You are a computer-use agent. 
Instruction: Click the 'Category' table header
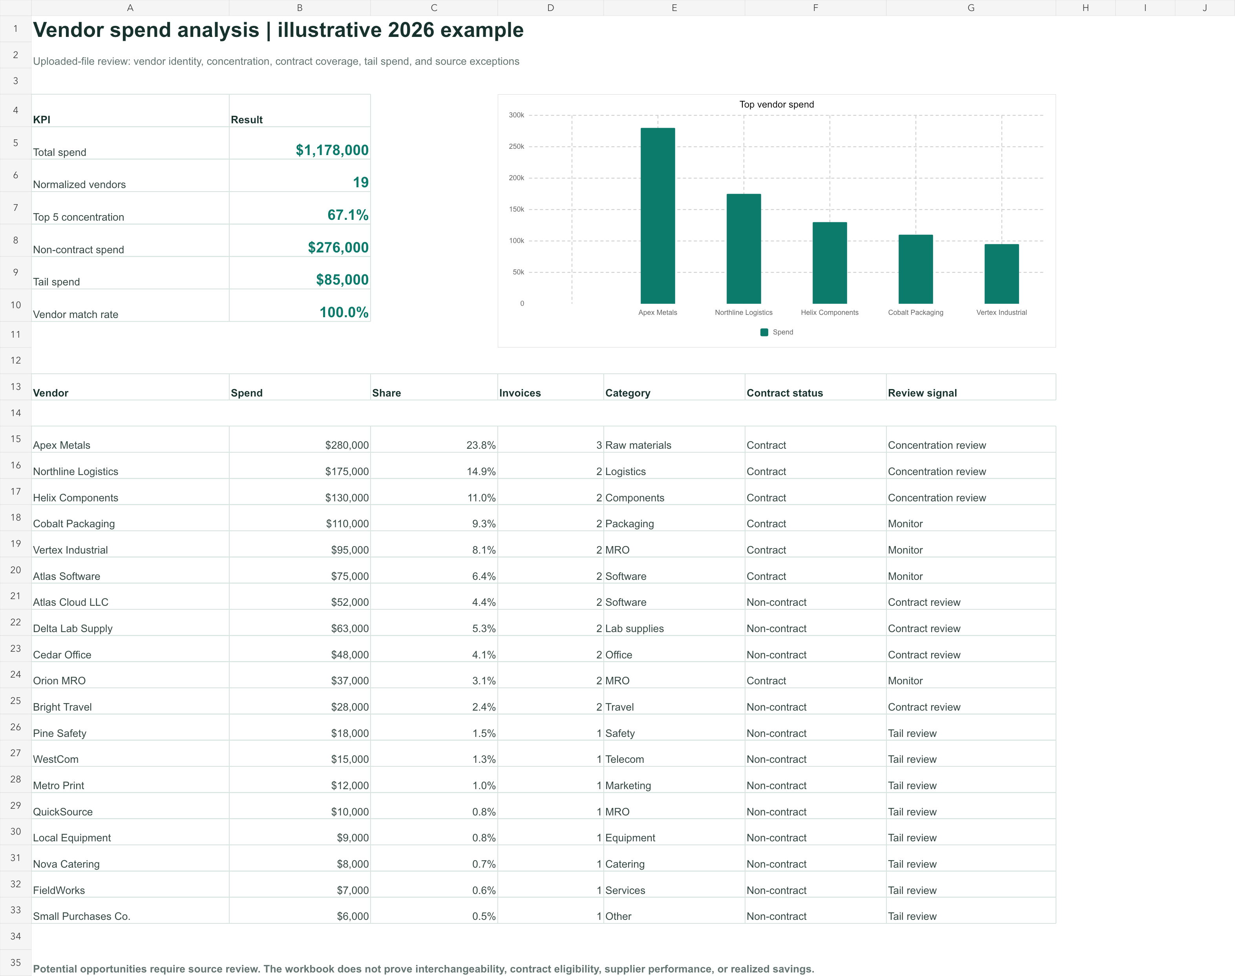pos(674,387)
